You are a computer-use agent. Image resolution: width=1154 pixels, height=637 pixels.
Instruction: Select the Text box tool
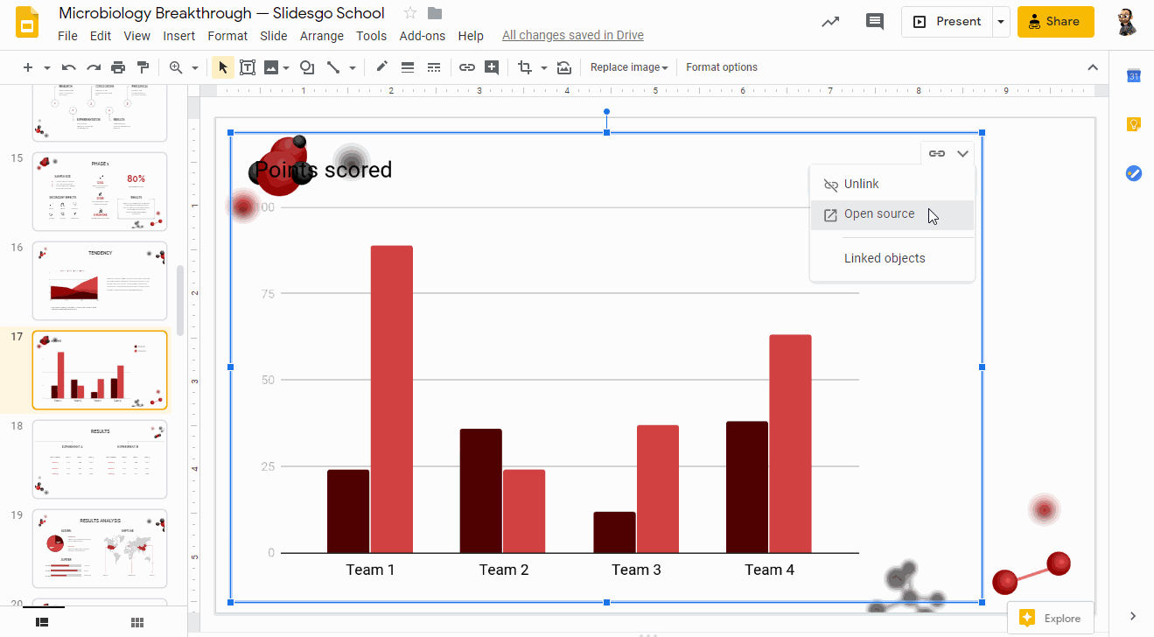coord(248,67)
